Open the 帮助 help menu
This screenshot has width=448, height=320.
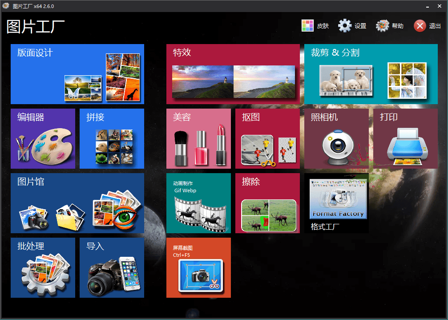[389, 25]
